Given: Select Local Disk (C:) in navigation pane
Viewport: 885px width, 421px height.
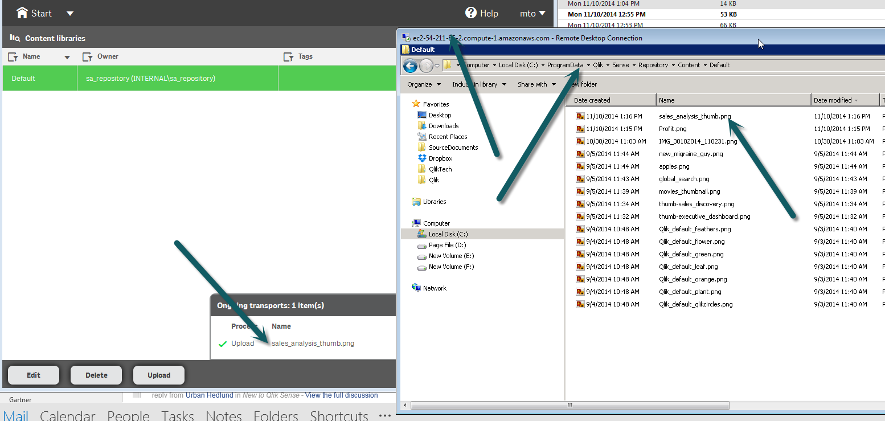Looking at the screenshot, I should [448, 234].
